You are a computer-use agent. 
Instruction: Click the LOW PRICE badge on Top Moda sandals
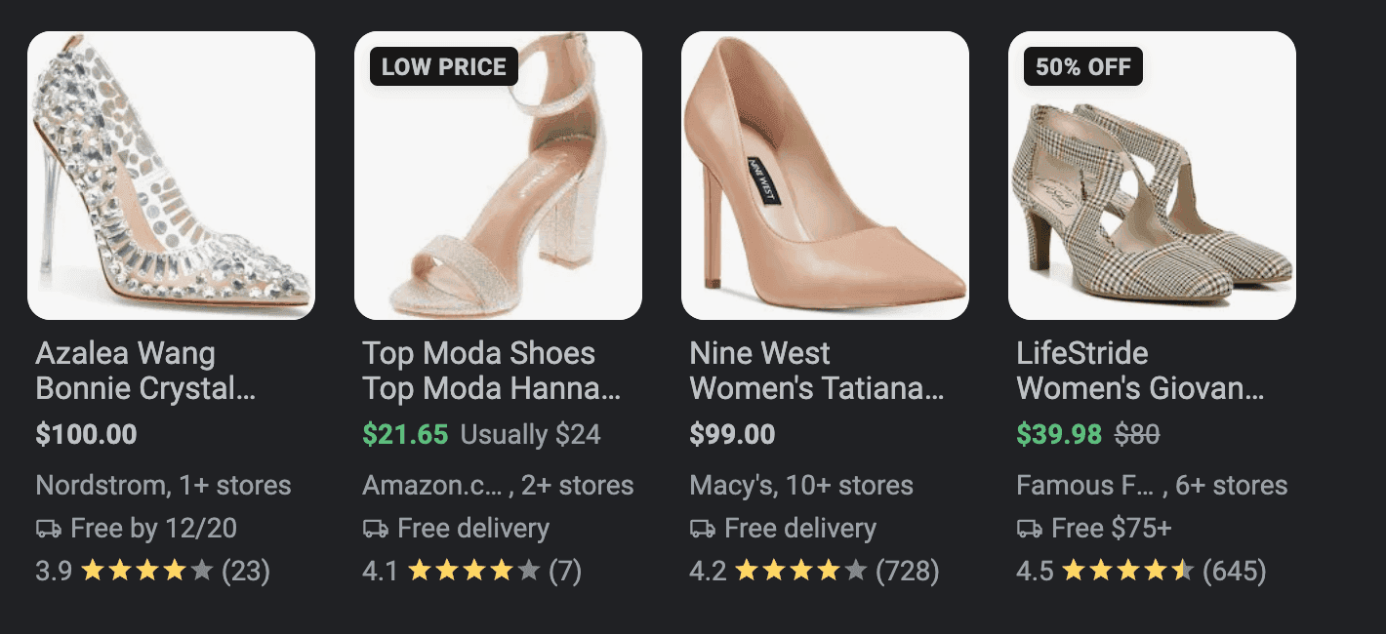coord(444,66)
